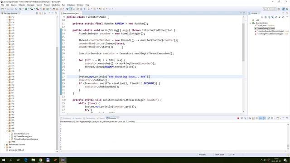Click Pin Console icon
Viewport: 290px width, 163px height.
pyautogui.click(x=268, y=118)
